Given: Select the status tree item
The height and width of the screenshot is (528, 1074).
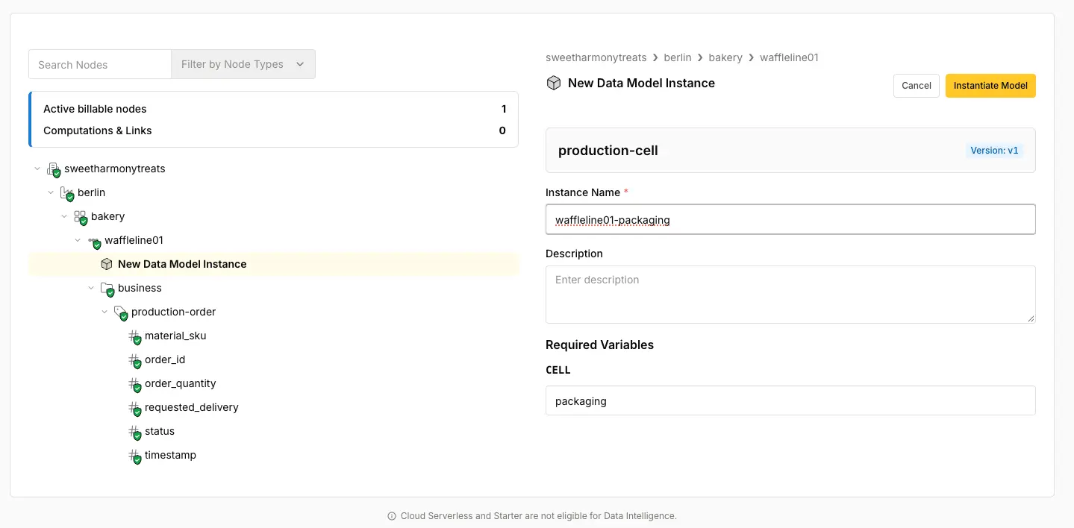Looking at the screenshot, I should click(x=160, y=431).
